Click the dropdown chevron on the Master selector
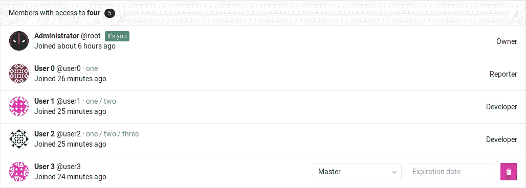This screenshot has width=526, height=188. coord(394,172)
